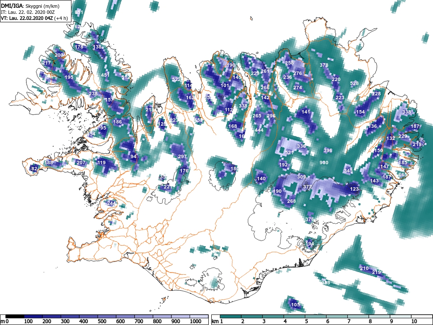The width and height of the screenshot is (433, 325).
Task: Pick the palest 900–1000 m legend swatch
Action: click(181, 316)
